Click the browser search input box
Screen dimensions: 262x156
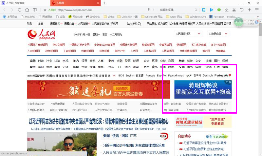(x=176, y=10)
